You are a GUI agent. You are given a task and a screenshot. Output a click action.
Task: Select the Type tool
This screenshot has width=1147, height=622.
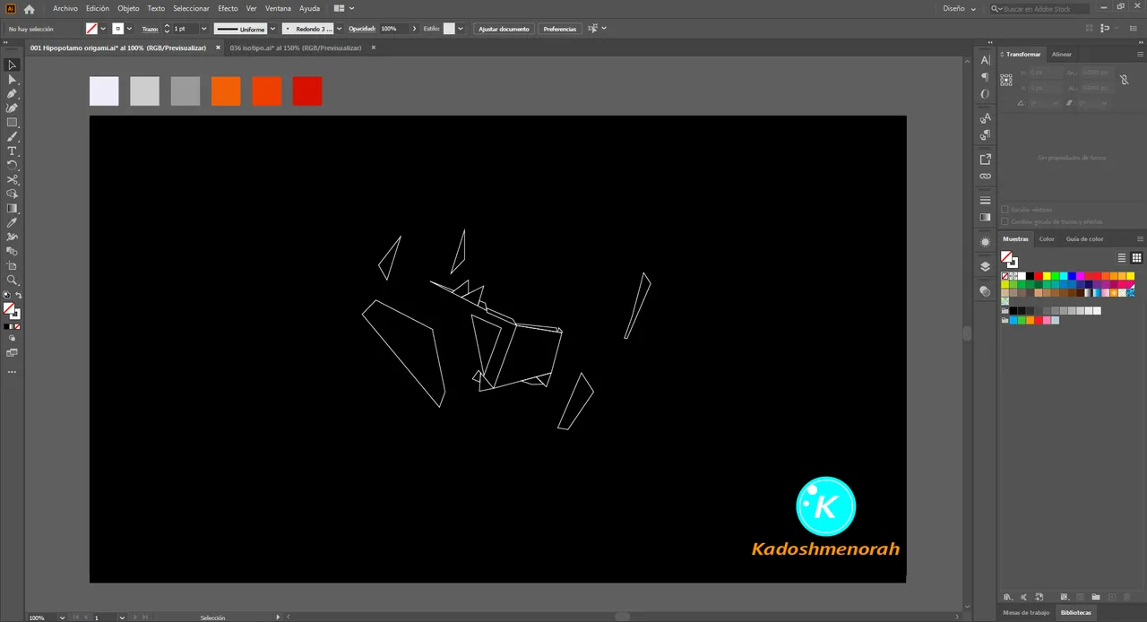13,151
